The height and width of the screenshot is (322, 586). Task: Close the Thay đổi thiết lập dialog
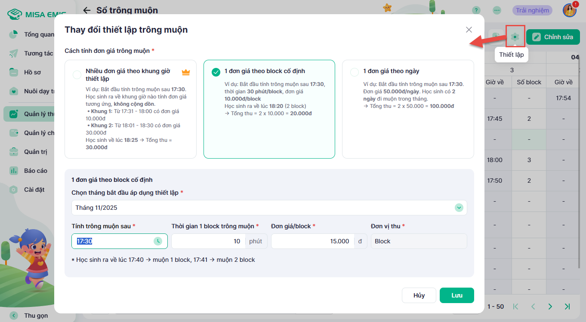click(x=469, y=30)
